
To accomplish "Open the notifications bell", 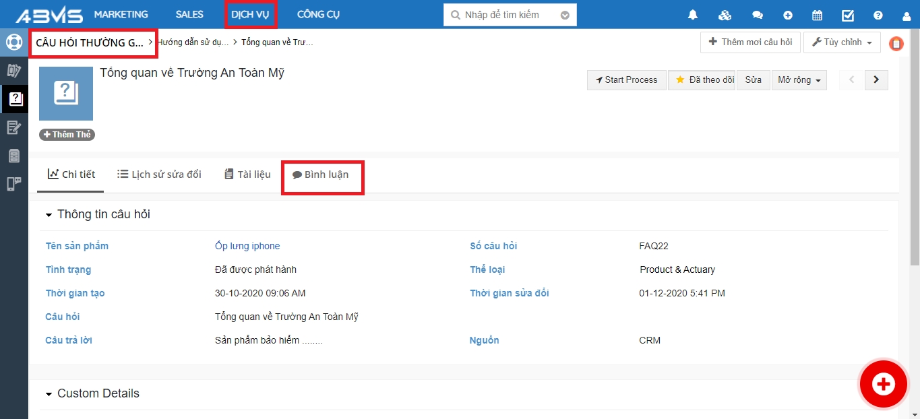I will coord(692,15).
